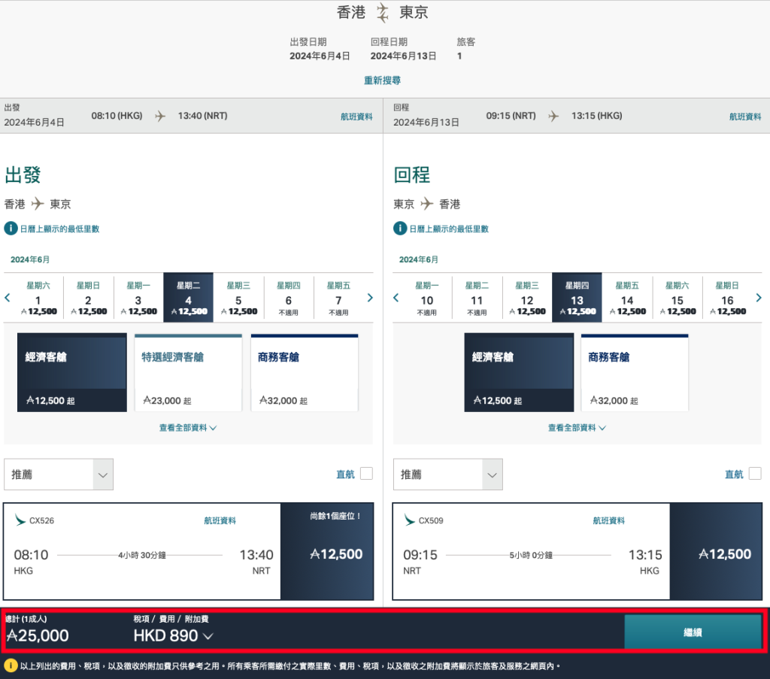Open 航班資料 link on CX509 flight card
This screenshot has height=679, width=770.
tap(609, 520)
